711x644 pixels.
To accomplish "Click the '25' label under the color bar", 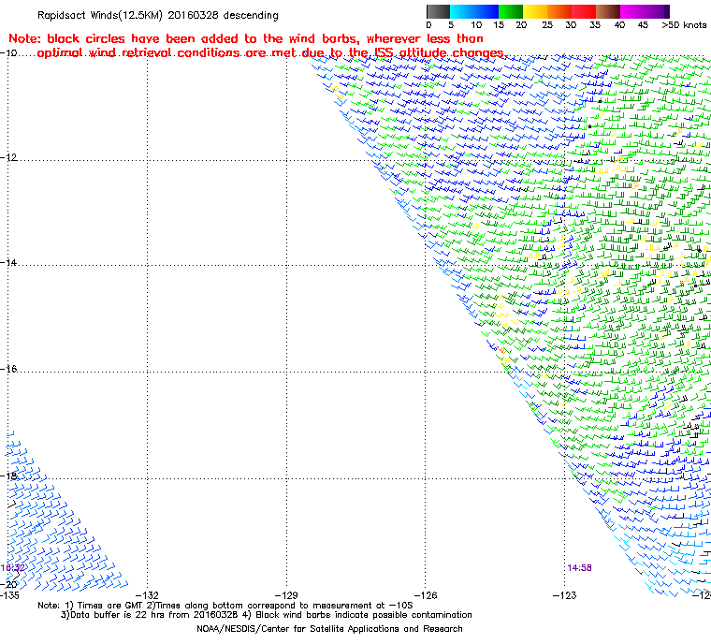I will click(x=547, y=25).
